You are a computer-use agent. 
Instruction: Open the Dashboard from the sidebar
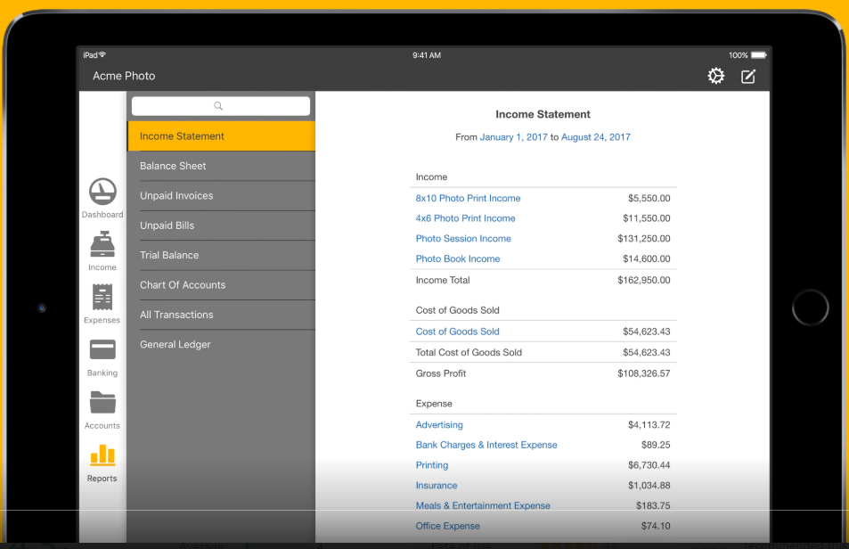[102, 194]
